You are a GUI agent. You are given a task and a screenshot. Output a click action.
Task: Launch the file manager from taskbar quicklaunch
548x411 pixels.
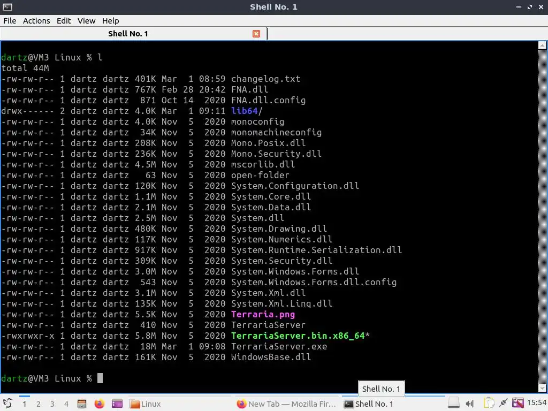pos(82,404)
